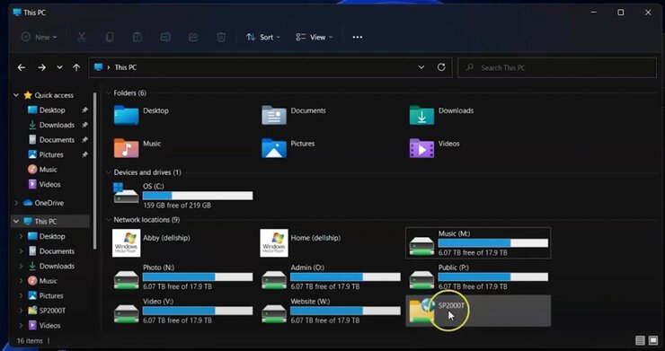Image resolution: width=665 pixels, height=351 pixels.
Task: Click the Cut scissors icon in toolbar
Action: pos(82,38)
